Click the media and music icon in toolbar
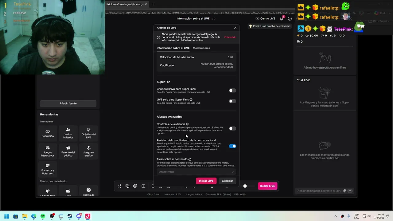 coord(127,186)
